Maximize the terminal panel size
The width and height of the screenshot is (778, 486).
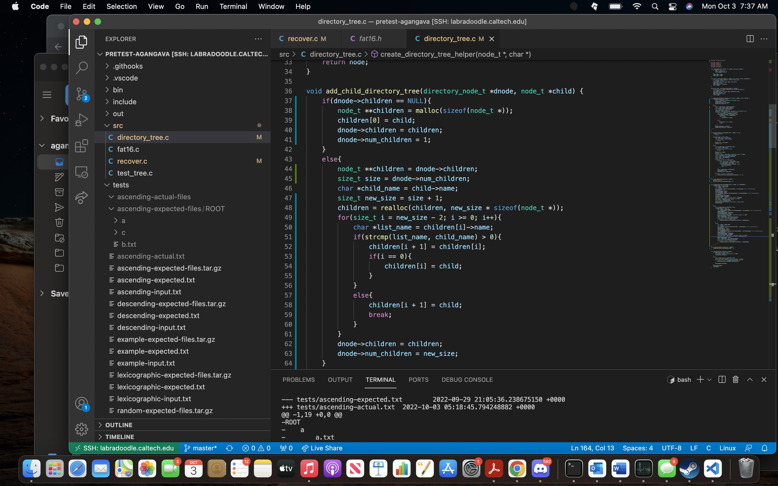pyautogui.click(x=750, y=380)
